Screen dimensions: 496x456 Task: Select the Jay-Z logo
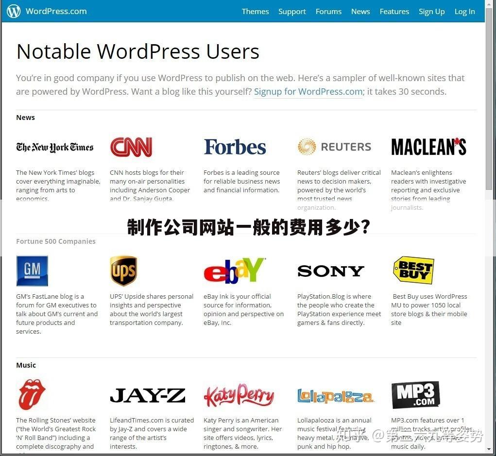[148, 395]
